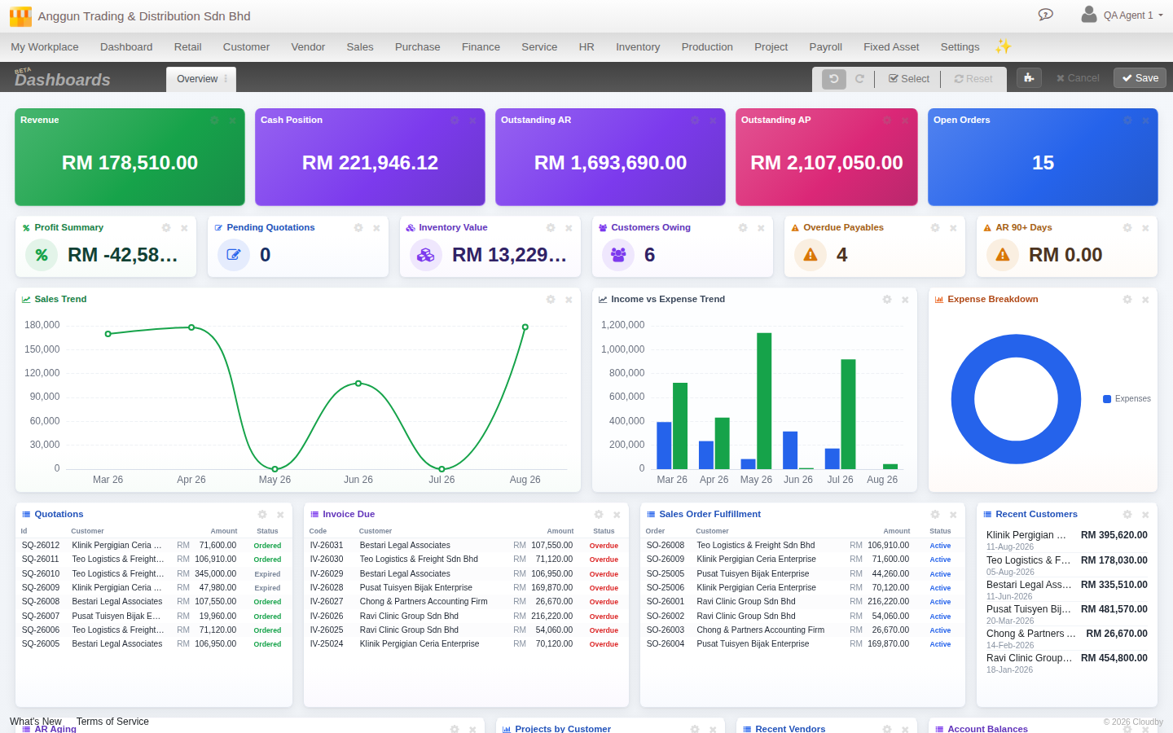Screen dimensions: 1173x733
Task: Click the tall green May 26 income bar
Action: (764, 401)
